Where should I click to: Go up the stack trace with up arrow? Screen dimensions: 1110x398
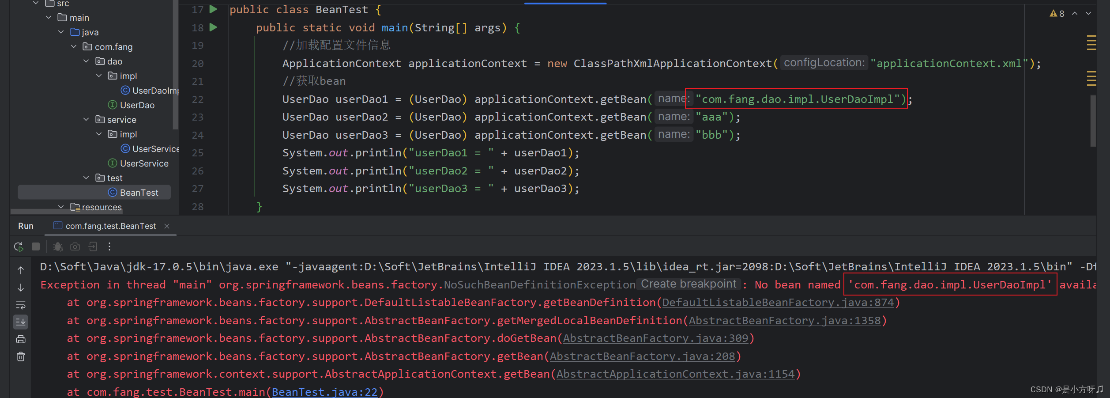(x=21, y=270)
